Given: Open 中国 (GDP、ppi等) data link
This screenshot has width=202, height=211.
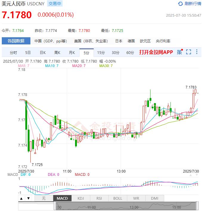Looking at the screenshot, I should (51, 41).
